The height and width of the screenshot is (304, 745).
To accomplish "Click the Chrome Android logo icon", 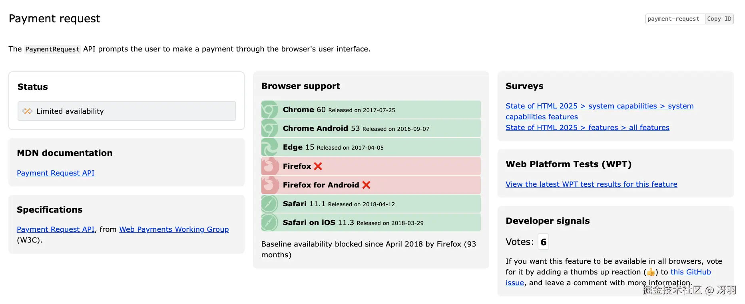I will click(x=270, y=128).
